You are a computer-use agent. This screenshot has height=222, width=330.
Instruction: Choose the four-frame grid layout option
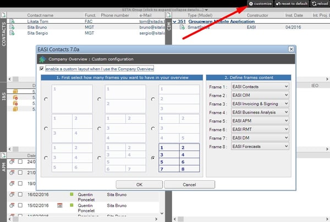point(46,128)
